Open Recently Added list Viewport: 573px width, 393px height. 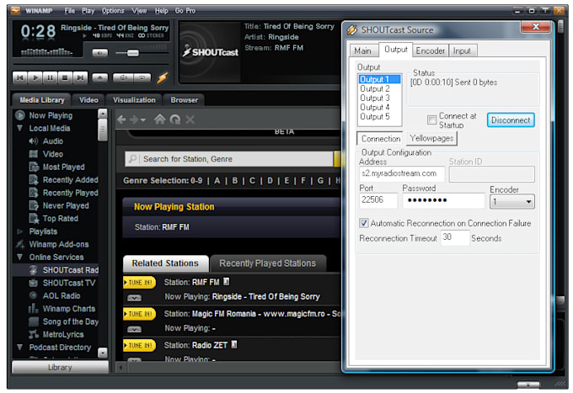(71, 180)
